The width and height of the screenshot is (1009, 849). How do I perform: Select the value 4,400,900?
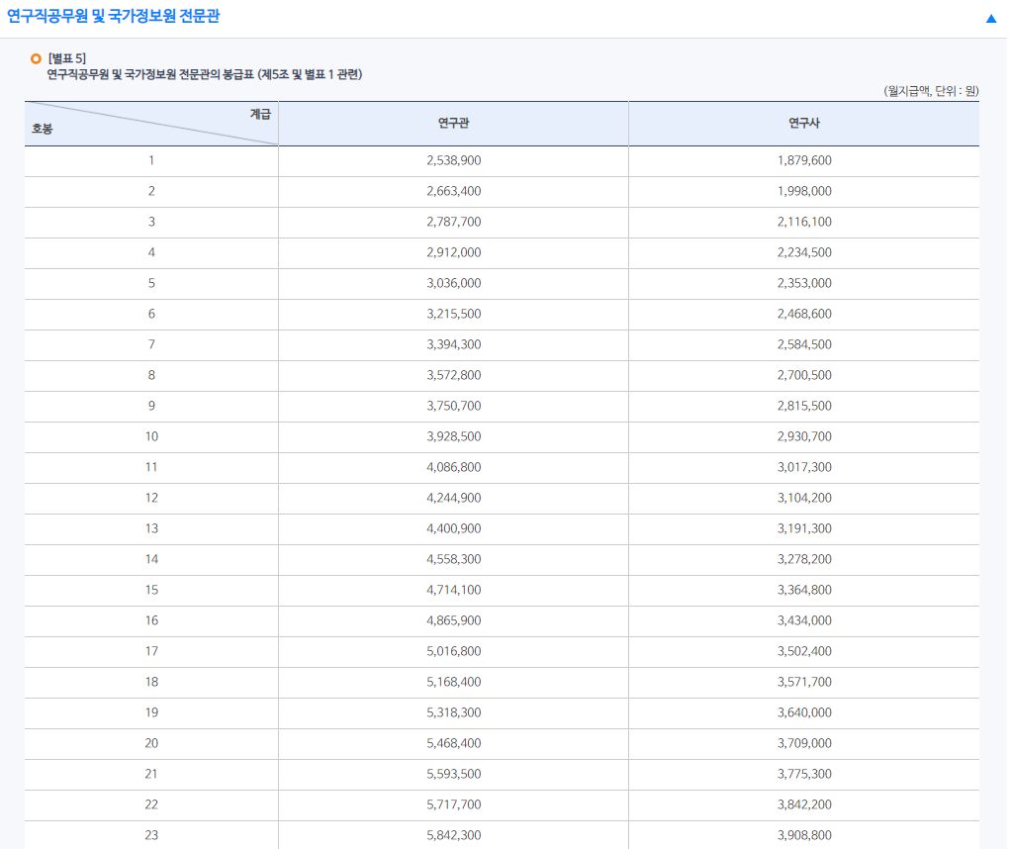click(454, 528)
